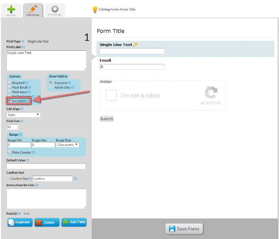
Task: Click the Duplicate button
Action: pyautogui.click(x=20, y=222)
